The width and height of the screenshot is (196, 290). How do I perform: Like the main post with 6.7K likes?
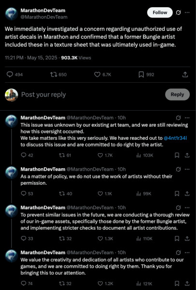click(x=102, y=74)
